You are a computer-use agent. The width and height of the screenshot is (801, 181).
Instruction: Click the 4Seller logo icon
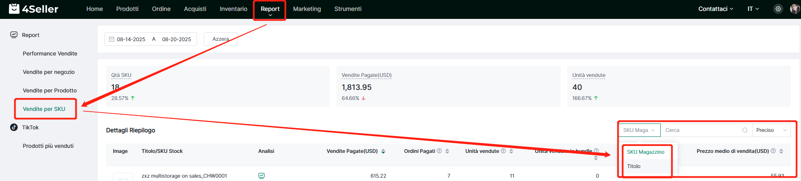[x=14, y=9]
